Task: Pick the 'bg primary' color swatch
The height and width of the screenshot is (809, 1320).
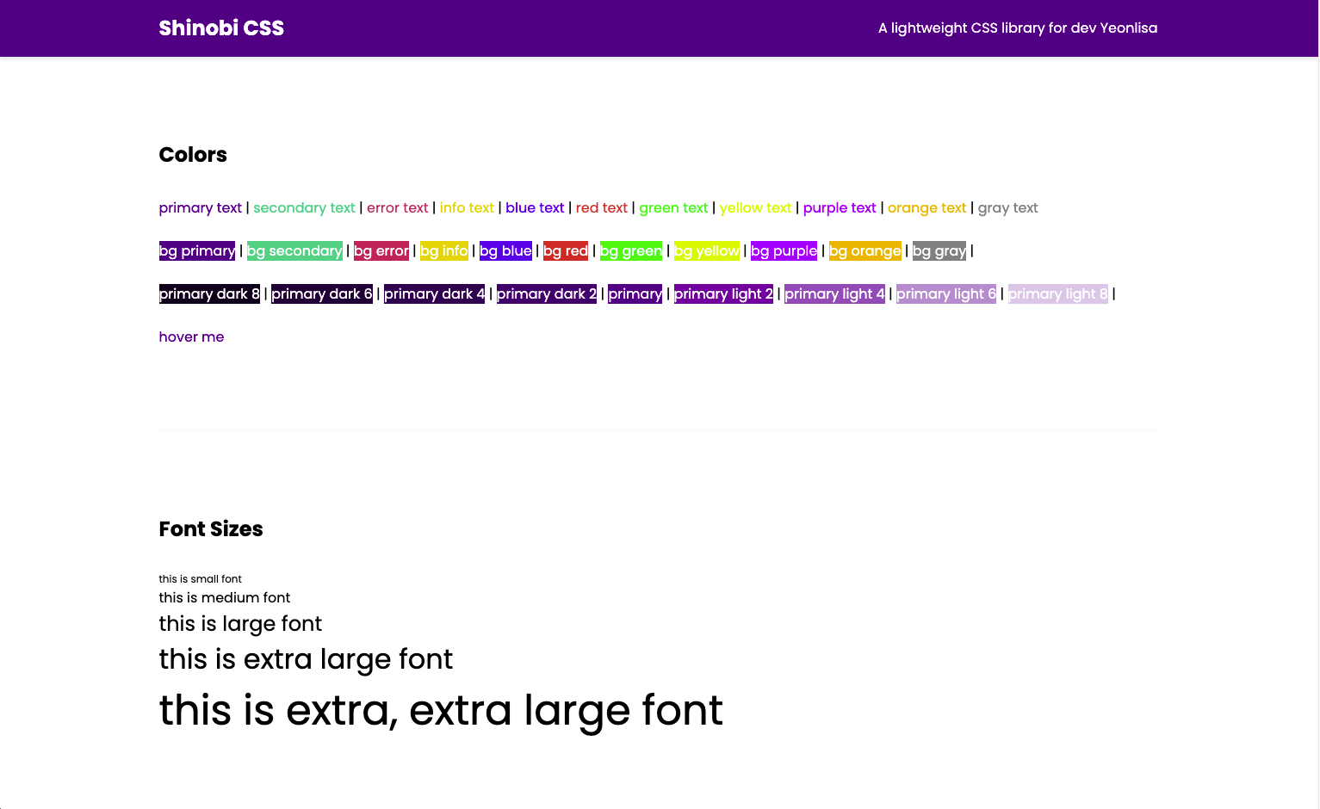Action: [x=197, y=250]
